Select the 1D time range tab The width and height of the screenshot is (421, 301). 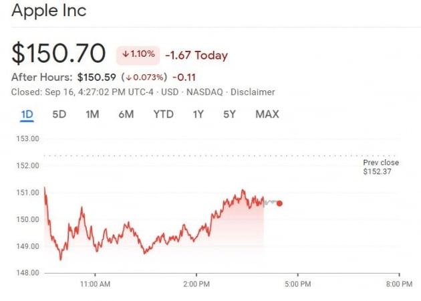tap(27, 114)
